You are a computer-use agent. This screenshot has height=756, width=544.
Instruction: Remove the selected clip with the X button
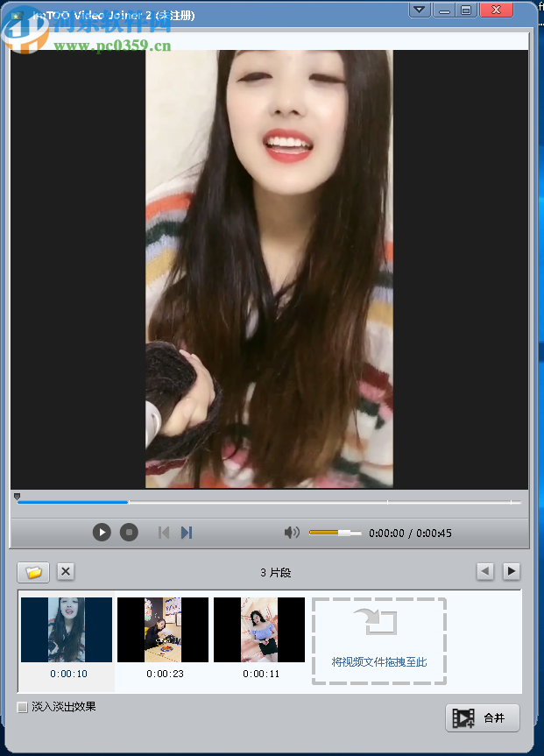(x=66, y=572)
